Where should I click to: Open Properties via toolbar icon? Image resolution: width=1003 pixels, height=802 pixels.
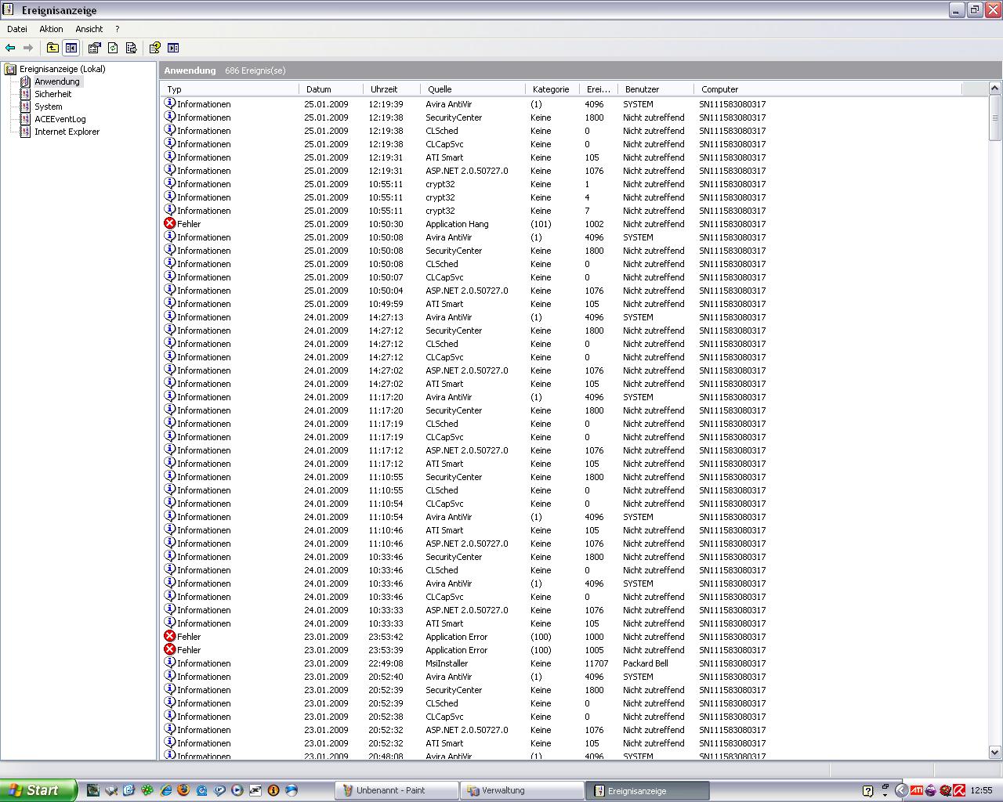(95, 48)
